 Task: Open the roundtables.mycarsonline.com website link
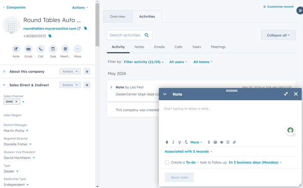pos(50,29)
